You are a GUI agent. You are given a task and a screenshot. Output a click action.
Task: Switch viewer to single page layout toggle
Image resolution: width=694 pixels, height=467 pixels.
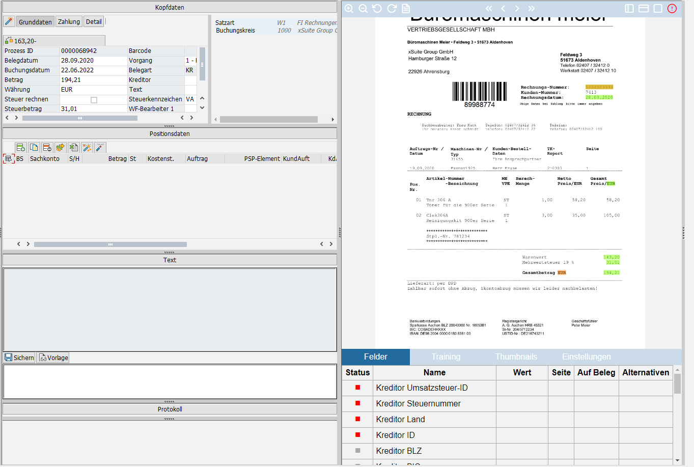point(658,9)
